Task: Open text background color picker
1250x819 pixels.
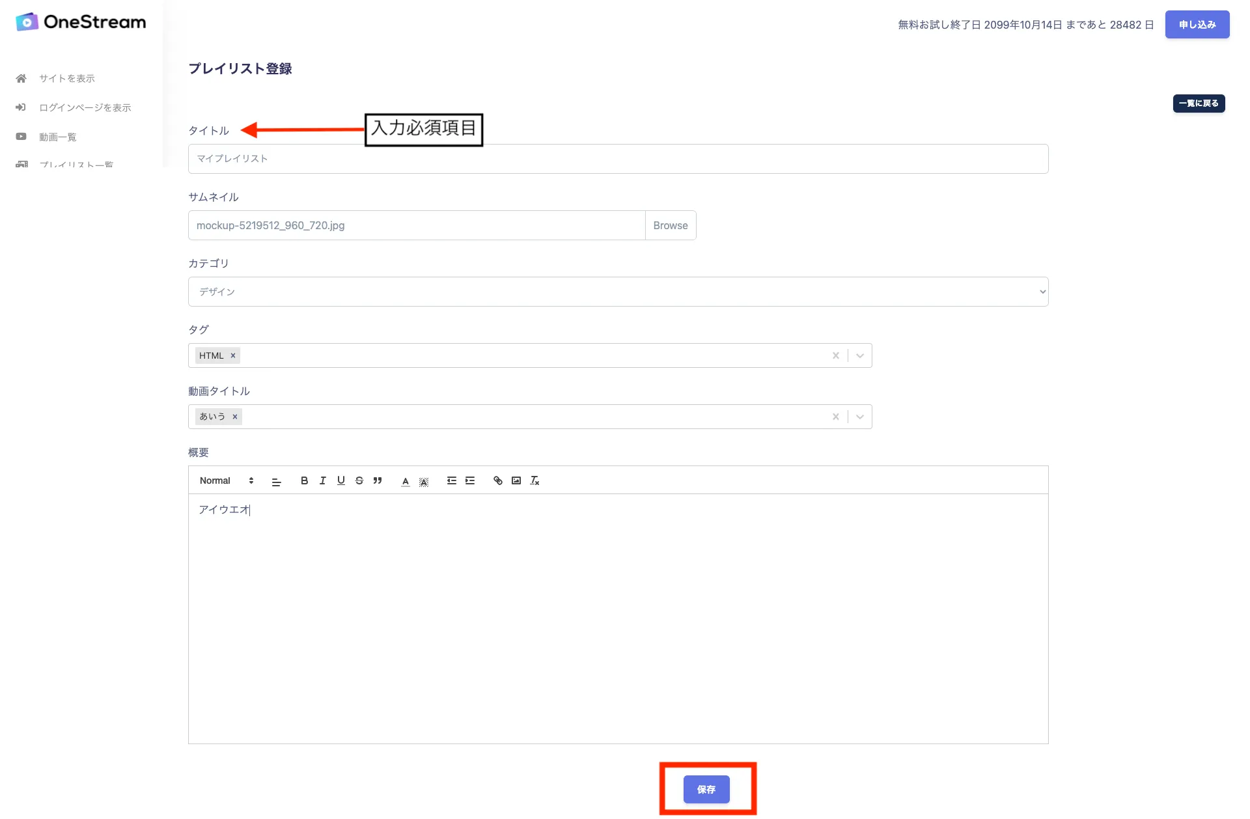Action: point(424,481)
